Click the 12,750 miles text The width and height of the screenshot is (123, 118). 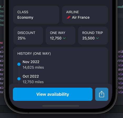click(x=33, y=82)
